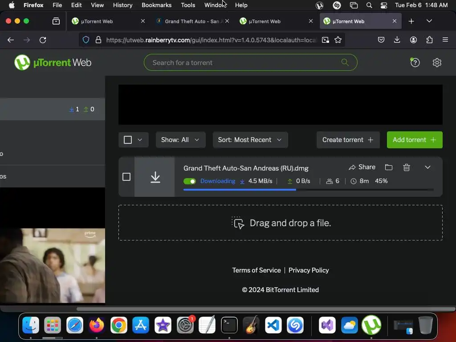The width and height of the screenshot is (456, 342).
Task: Click the Create torrent button
Action: click(x=348, y=140)
